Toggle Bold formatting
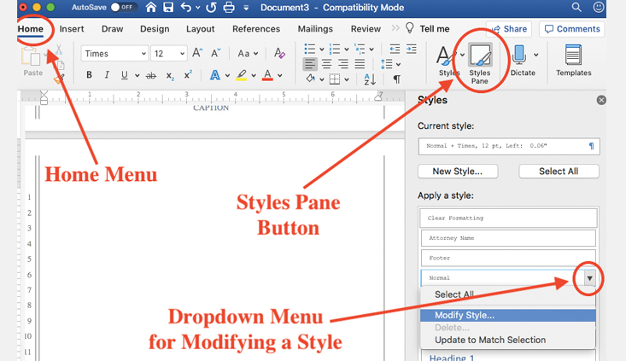 (x=89, y=76)
